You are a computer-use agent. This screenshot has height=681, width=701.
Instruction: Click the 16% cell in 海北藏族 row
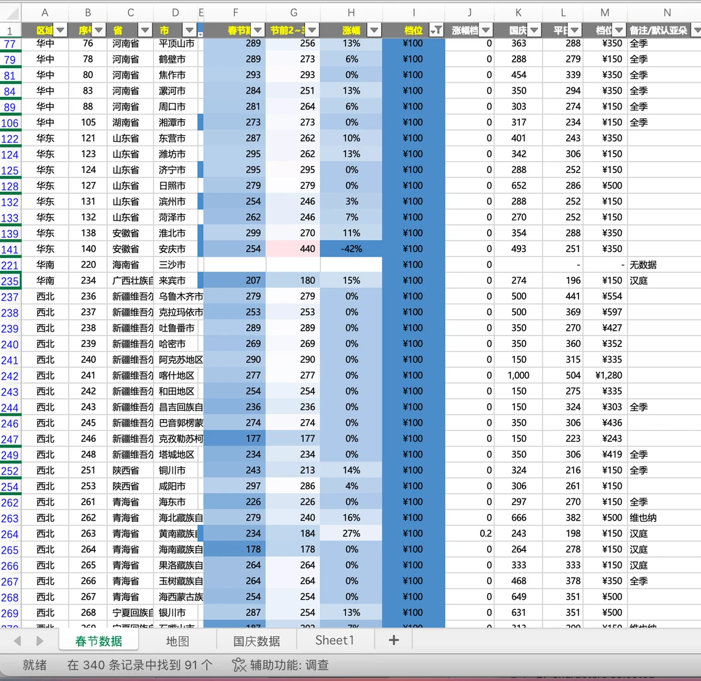(351, 518)
